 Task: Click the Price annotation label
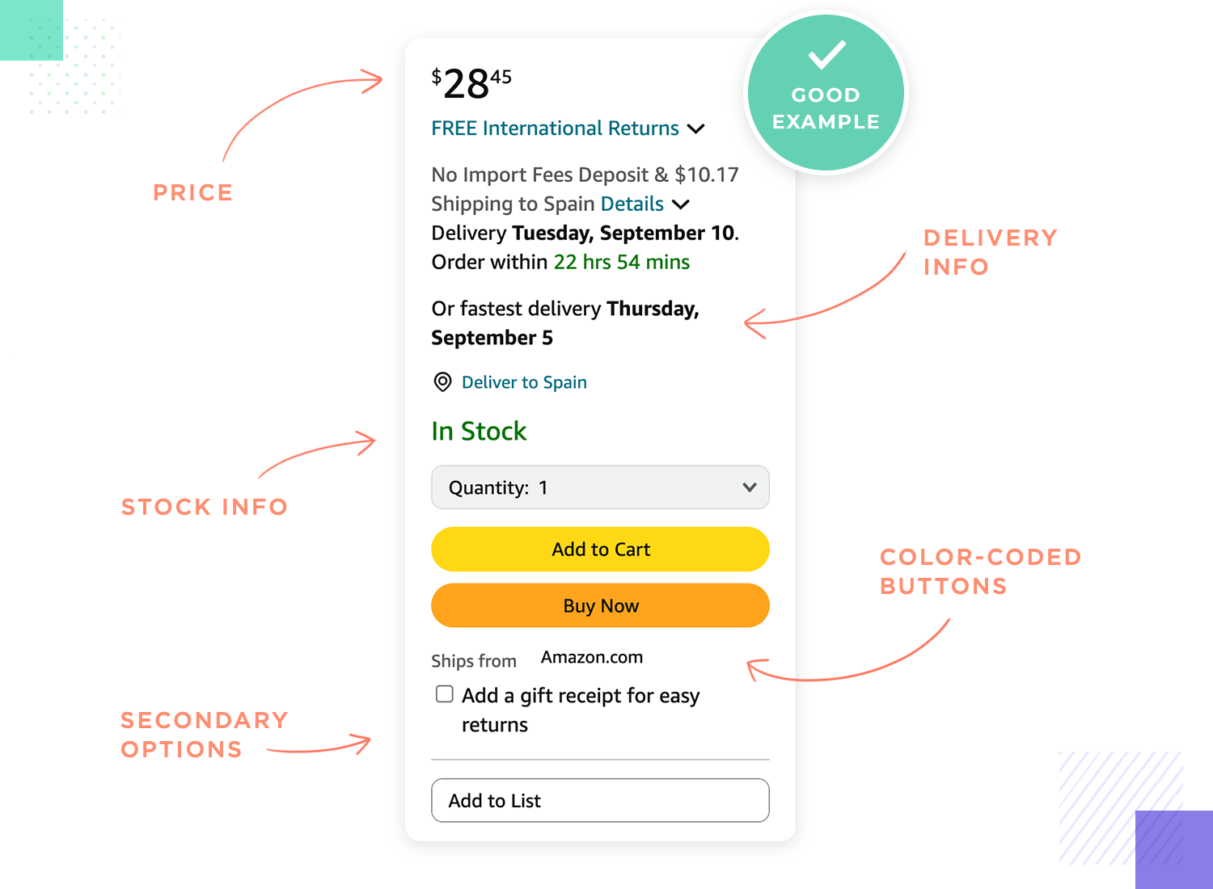coord(193,192)
